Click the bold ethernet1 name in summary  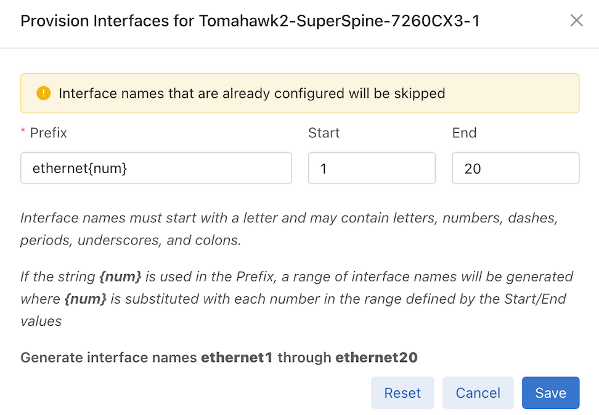coord(237,358)
